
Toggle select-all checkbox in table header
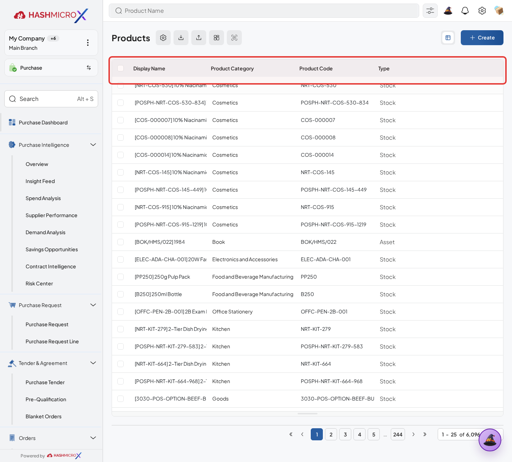click(121, 68)
